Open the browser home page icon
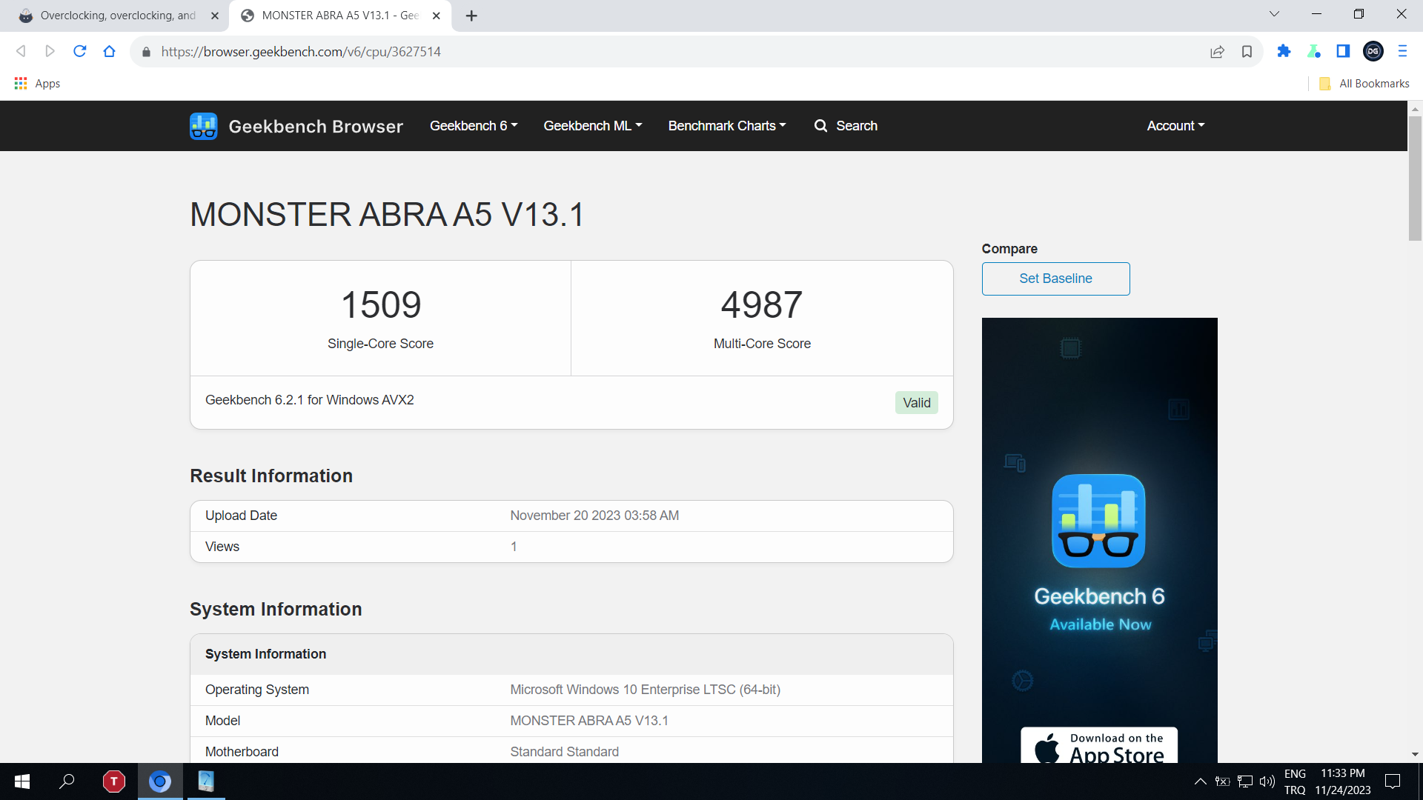This screenshot has height=800, width=1423. [109, 51]
